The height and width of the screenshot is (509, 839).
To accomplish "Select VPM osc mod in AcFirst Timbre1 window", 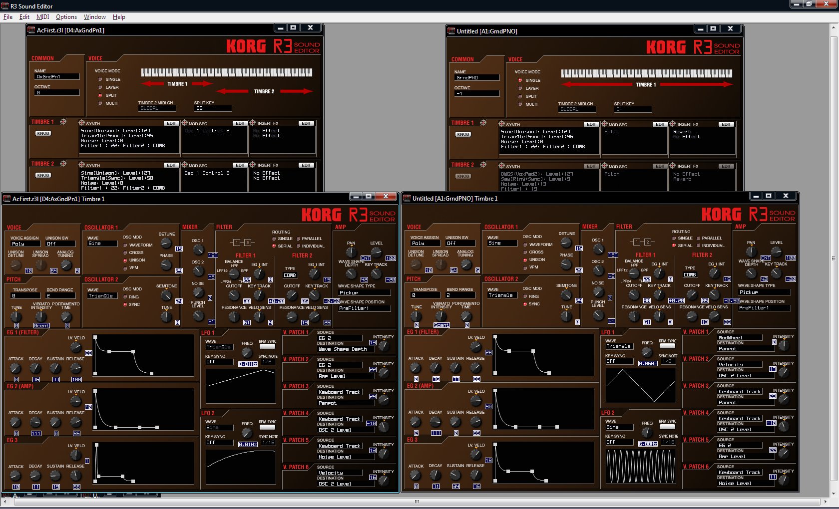I will click(x=125, y=267).
